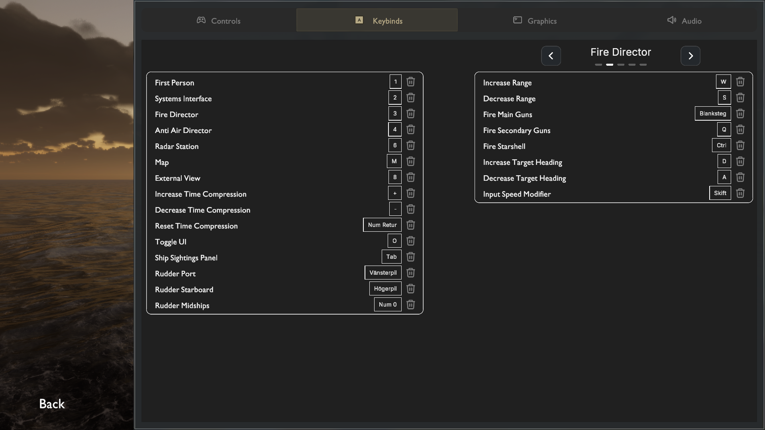The height and width of the screenshot is (430, 765).
Task: Rebind Rudder Midships 'Num 0' key
Action: [388, 305]
